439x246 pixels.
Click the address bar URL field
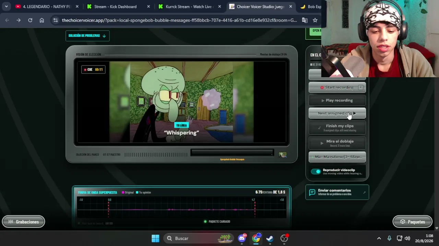point(179,20)
